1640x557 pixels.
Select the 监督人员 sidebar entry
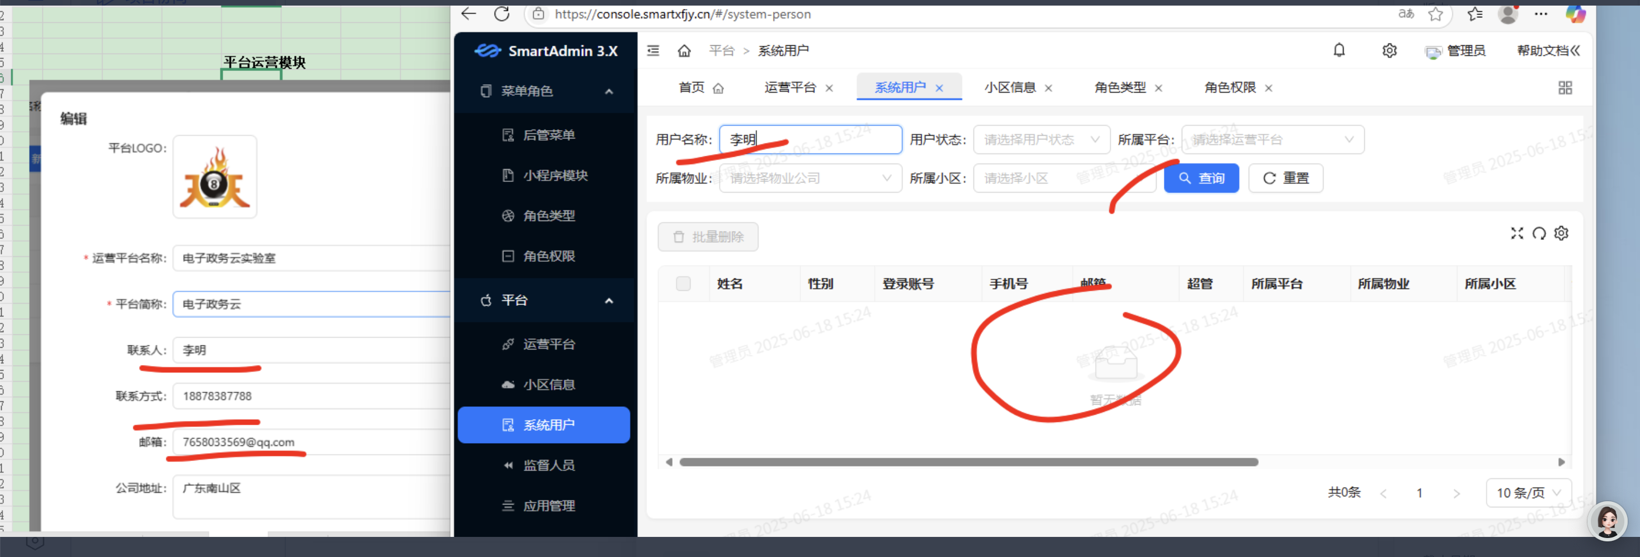548,465
